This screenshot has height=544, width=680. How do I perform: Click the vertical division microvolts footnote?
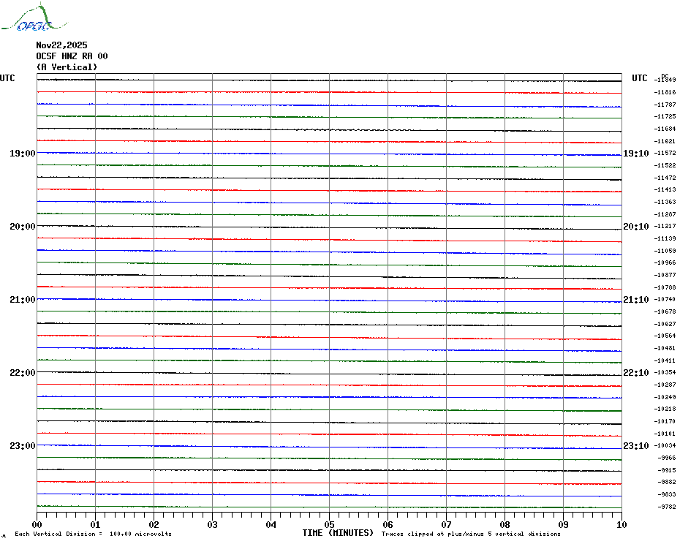93,534
